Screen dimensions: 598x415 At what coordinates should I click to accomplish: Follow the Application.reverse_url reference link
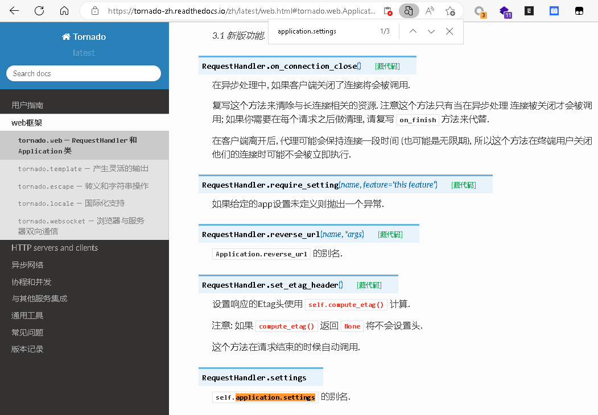coord(261,254)
